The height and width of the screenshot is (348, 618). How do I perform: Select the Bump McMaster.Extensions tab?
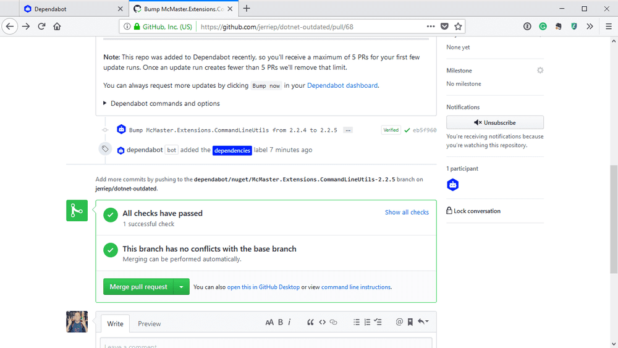(x=184, y=9)
